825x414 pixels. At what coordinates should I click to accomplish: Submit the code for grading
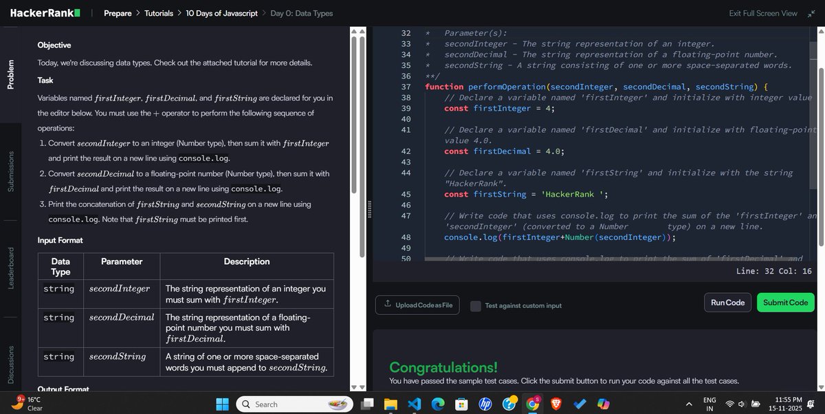click(x=785, y=302)
